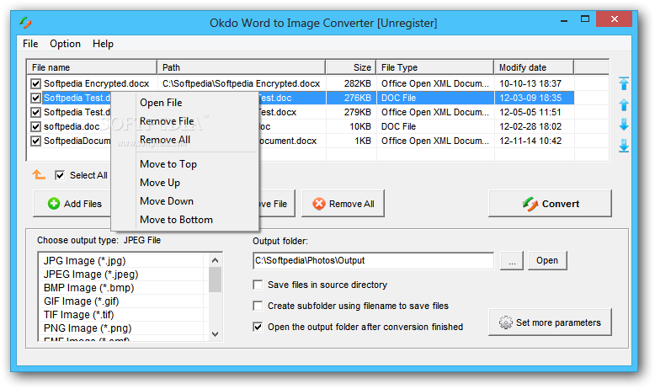Open Set more parameters dialog
The image size is (655, 389).
pos(550,322)
